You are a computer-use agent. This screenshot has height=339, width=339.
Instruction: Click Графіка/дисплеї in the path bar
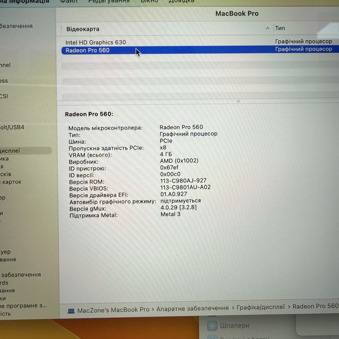click(x=261, y=307)
